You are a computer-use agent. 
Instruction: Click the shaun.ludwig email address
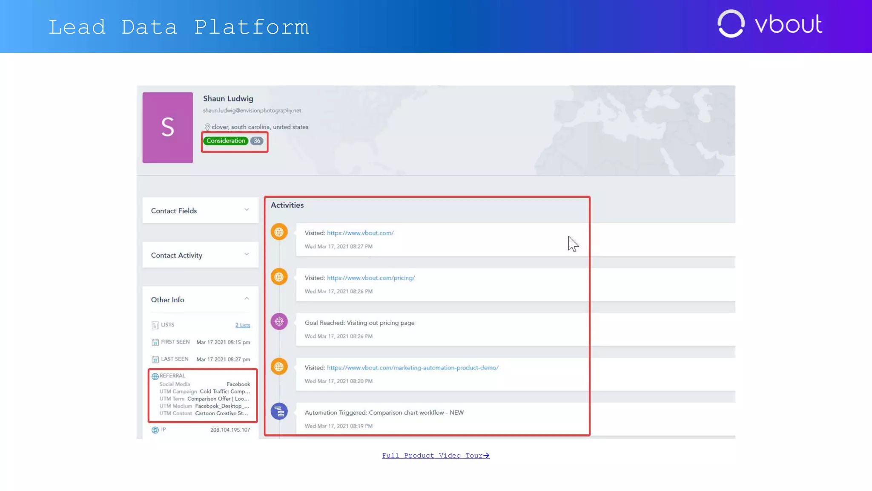(252, 110)
